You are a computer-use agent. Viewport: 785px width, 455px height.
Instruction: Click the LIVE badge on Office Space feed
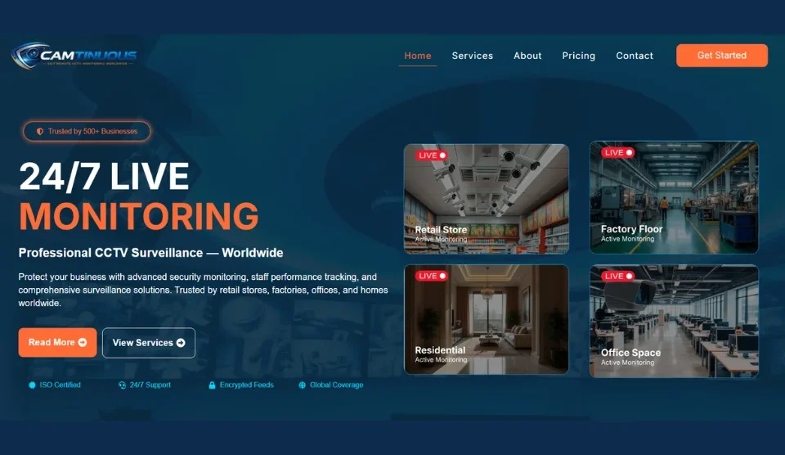(x=617, y=276)
